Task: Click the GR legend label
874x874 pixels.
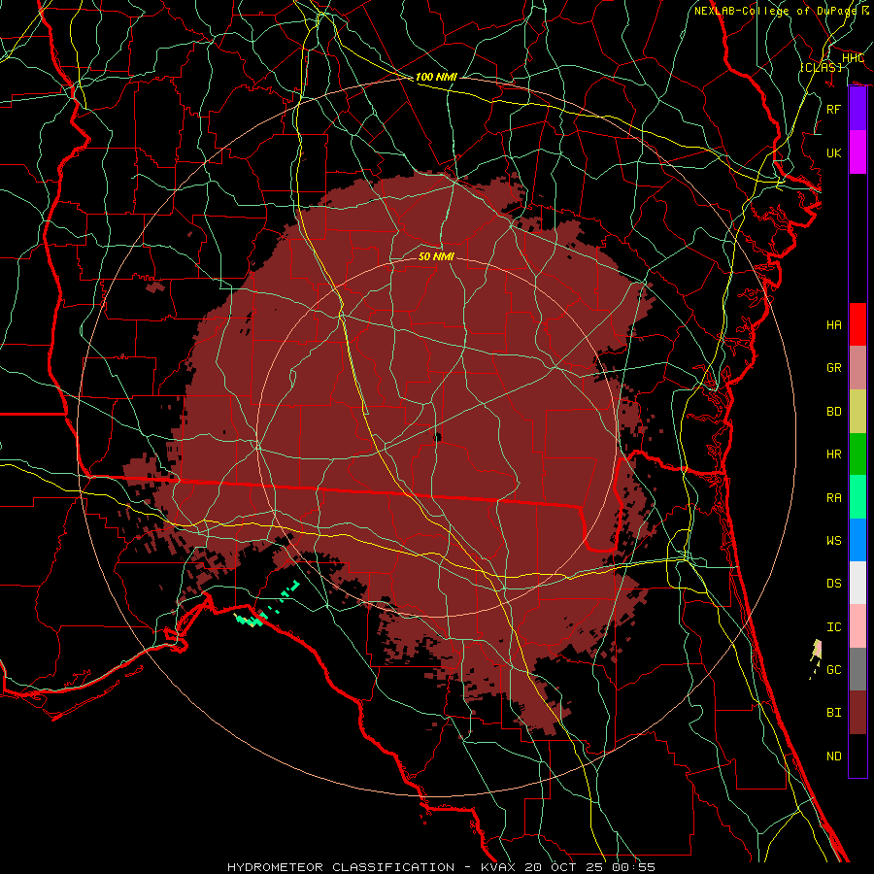Action: tap(833, 368)
